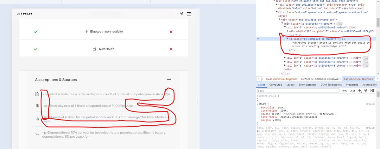The image size is (380, 149).
Task: Switch to the Computed tab
Action: point(276,85)
